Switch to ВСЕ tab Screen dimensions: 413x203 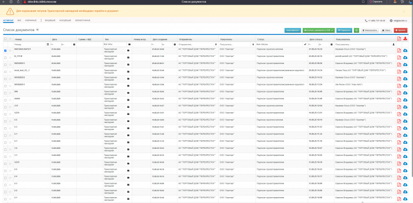pos(19,20)
